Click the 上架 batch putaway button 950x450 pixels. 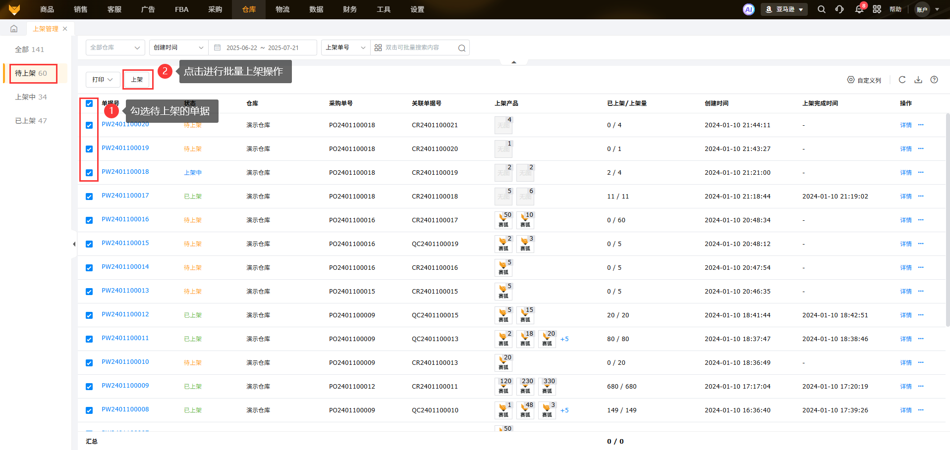click(x=137, y=80)
